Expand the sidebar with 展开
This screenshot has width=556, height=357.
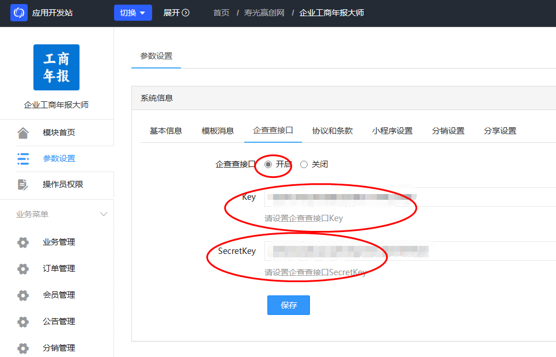coord(176,13)
